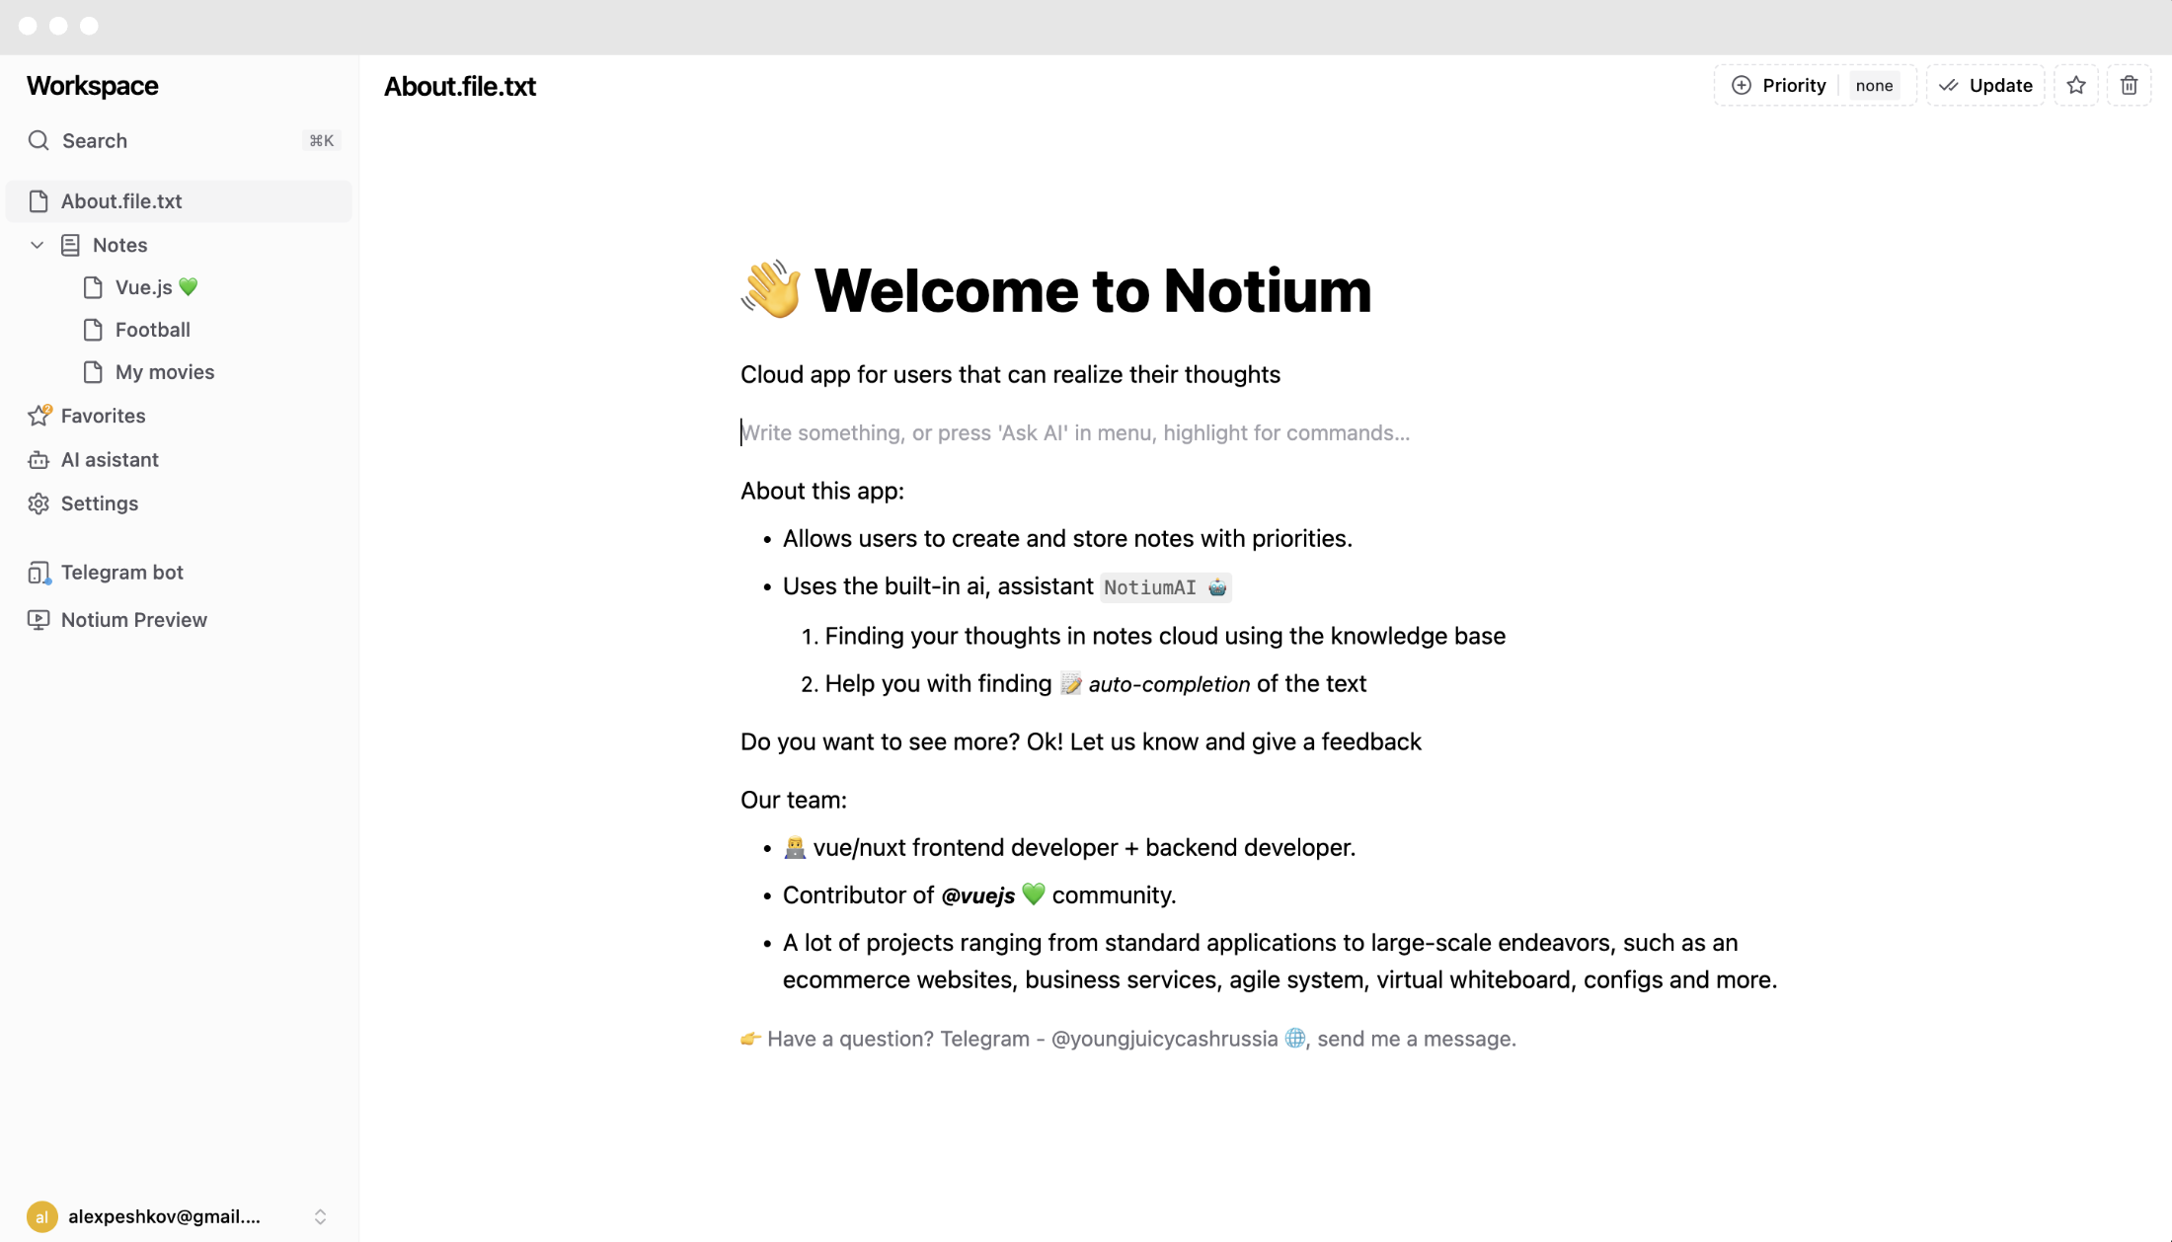Click the 'auto-completion' italic text
This screenshot has width=2172, height=1242.
point(1169,684)
